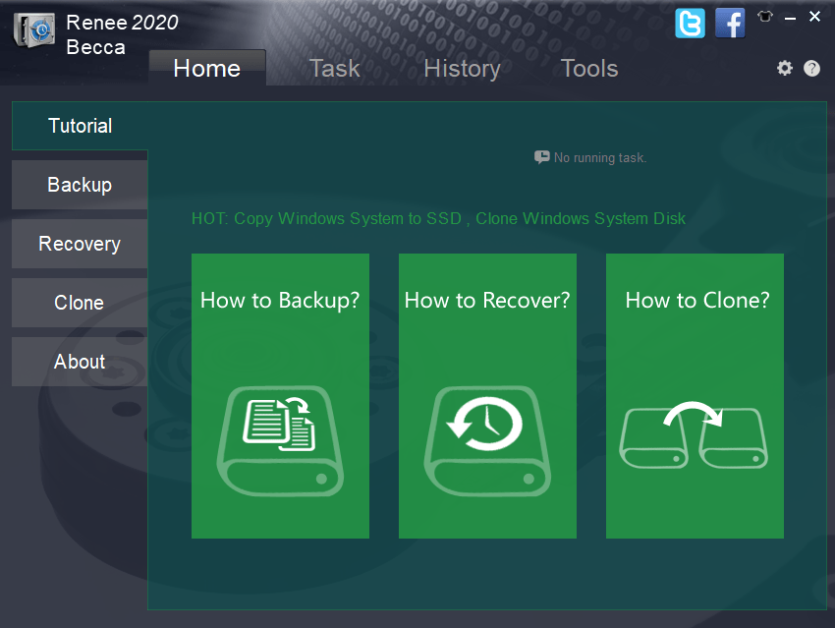
Task: Click the skin (t-shirt) icon
Action: pyautogui.click(x=764, y=17)
